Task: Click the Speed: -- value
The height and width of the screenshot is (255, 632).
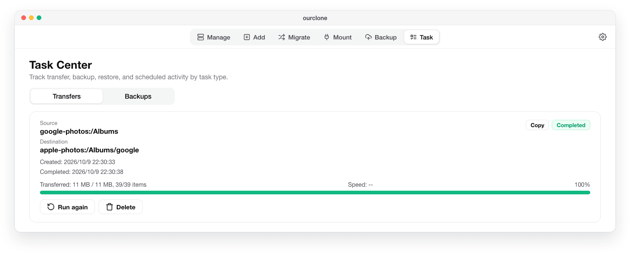Action: point(361,184)
